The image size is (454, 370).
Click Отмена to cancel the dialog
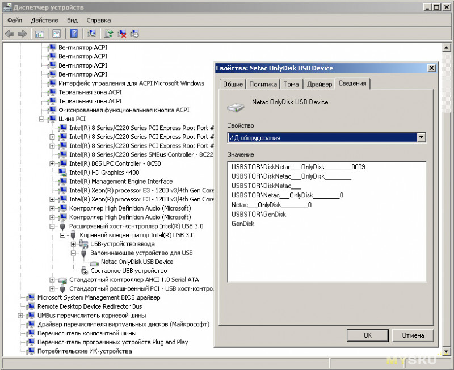click(x=413, y=335)
